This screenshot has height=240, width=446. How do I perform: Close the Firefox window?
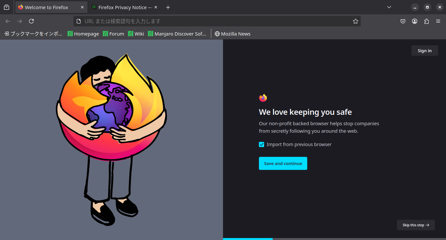point(439,7)
